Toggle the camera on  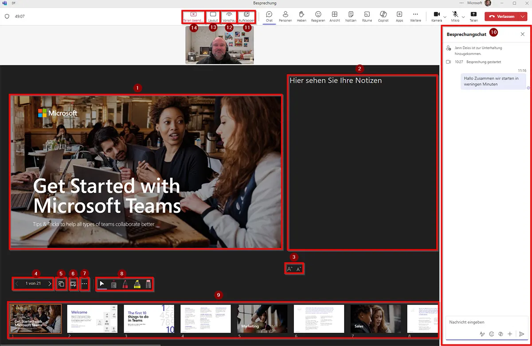tap(436, 16)
